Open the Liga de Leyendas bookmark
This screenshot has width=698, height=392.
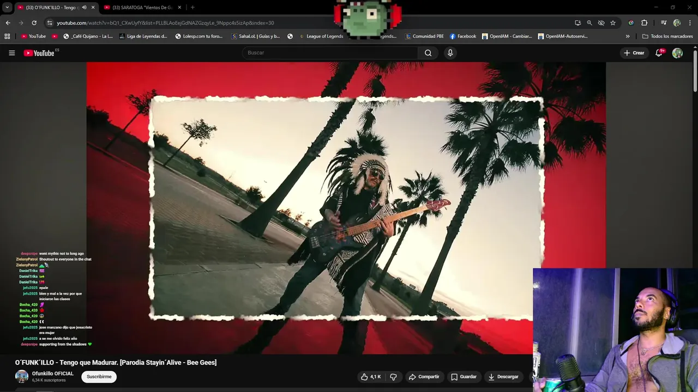pyautogui.click(x=143, y=36)
